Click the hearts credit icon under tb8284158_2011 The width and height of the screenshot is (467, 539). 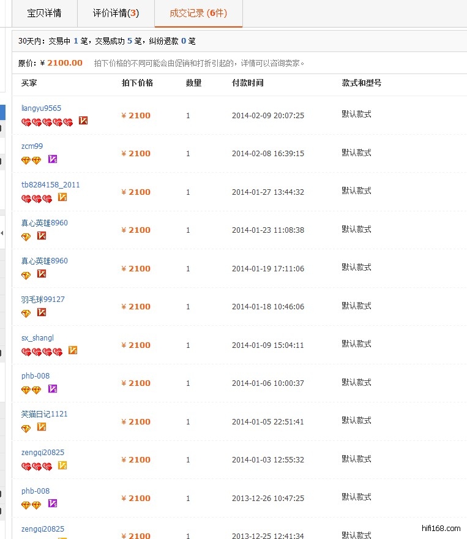(37, 198)
